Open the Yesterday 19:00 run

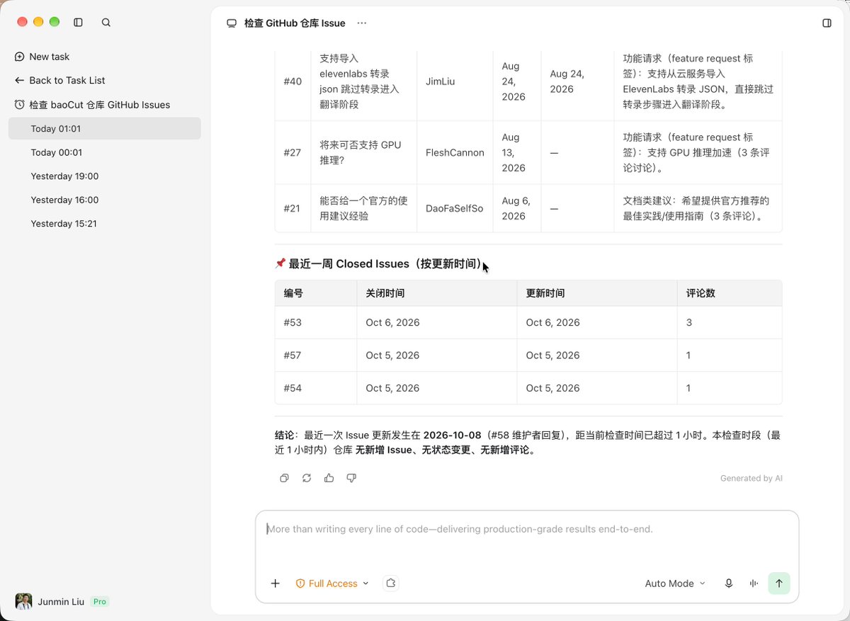click(x=105, y=176)
